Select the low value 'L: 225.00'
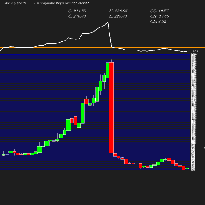 click(118, 16)
